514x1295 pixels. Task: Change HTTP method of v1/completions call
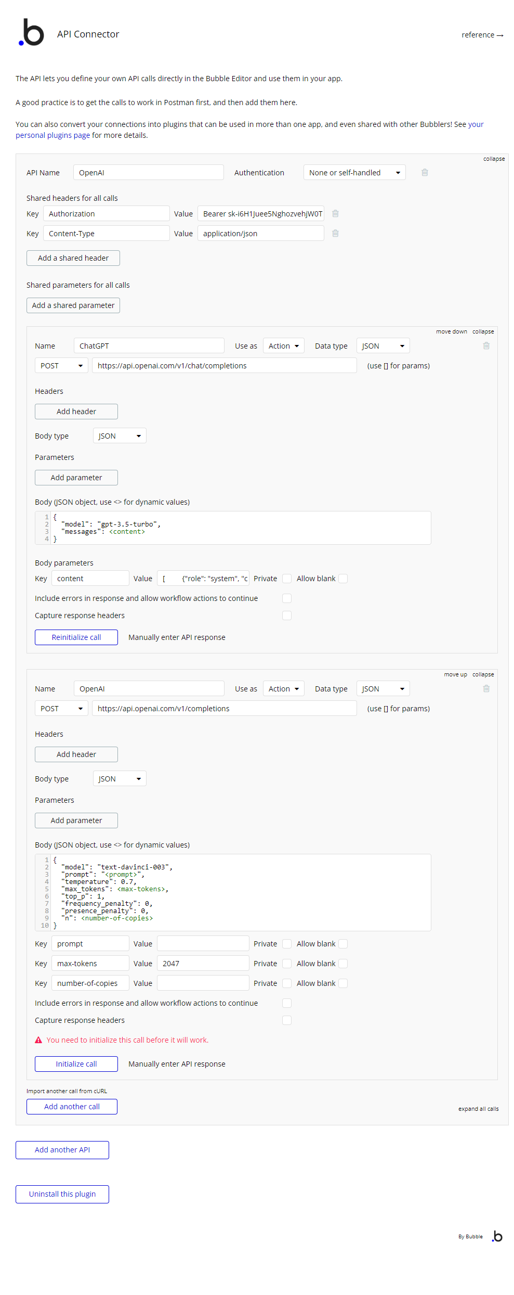click(x=61, y=709)
